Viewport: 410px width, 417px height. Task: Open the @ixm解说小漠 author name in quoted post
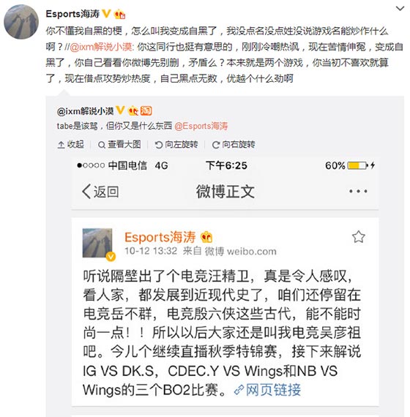[x=85, y=111]
